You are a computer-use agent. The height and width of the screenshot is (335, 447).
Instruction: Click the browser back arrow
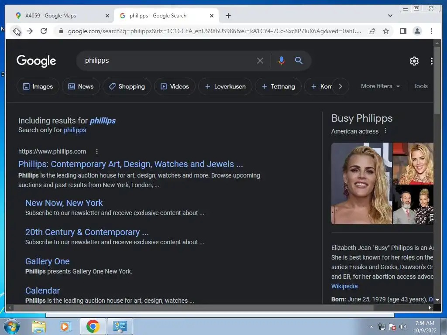point(16,31)
